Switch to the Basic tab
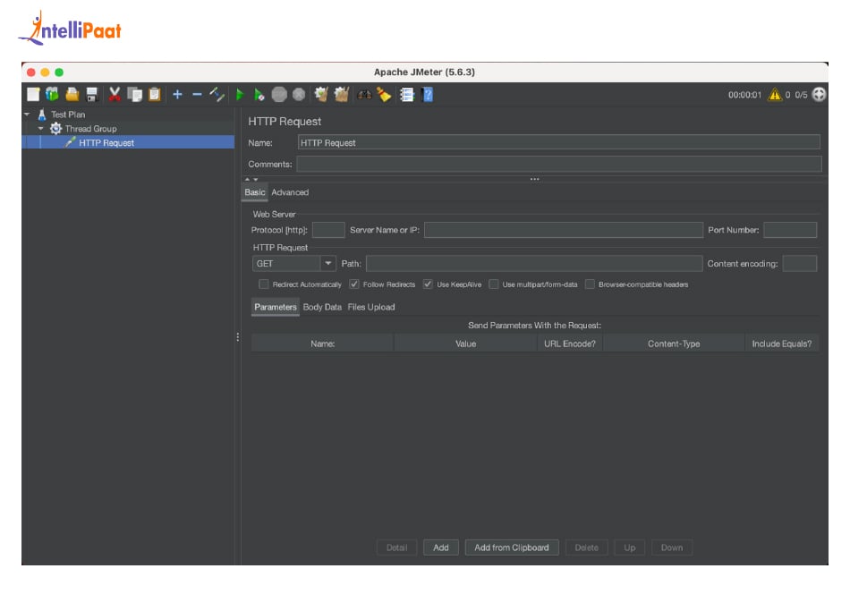This screenshot has height=594, width=850. [254, 192]
